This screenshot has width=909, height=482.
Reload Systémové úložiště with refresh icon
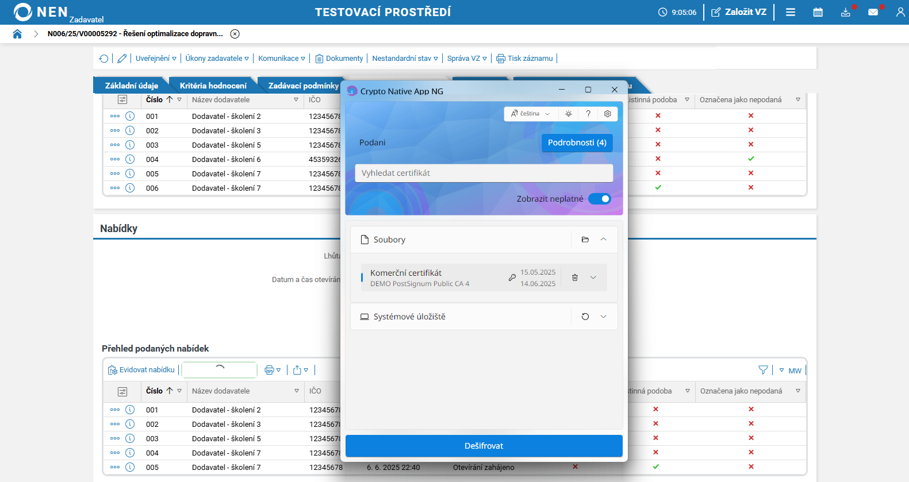pos(585,317)
